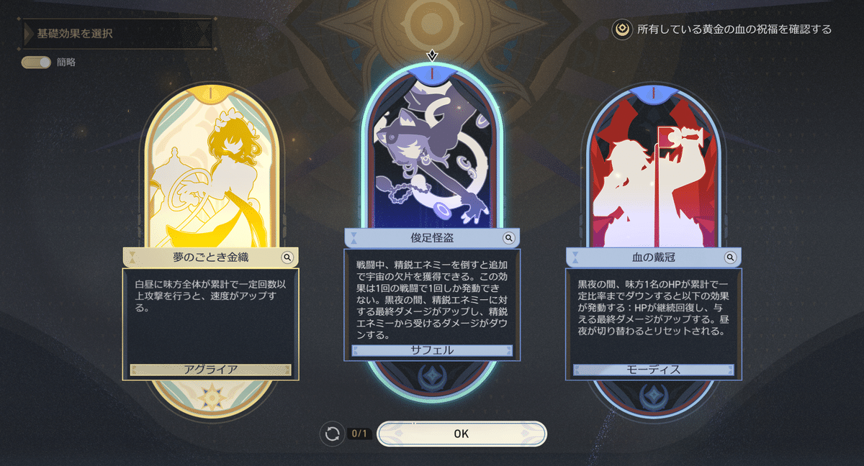Image resolution: width=864 pixels, height=466 pixels.
Task: Click magnifier icon on 俊足怪盗 card
Action: 509,238
